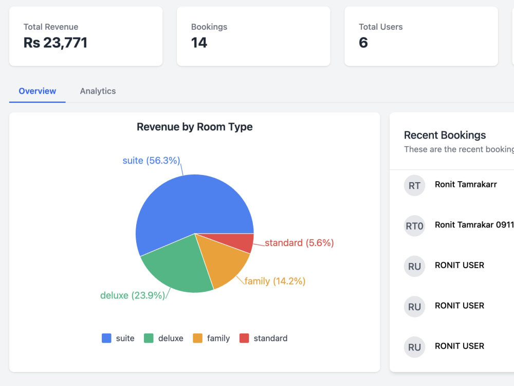Screen dimensions: 514x386
Task: Select the Bookings count card
Action: click(x=253, y=36)
